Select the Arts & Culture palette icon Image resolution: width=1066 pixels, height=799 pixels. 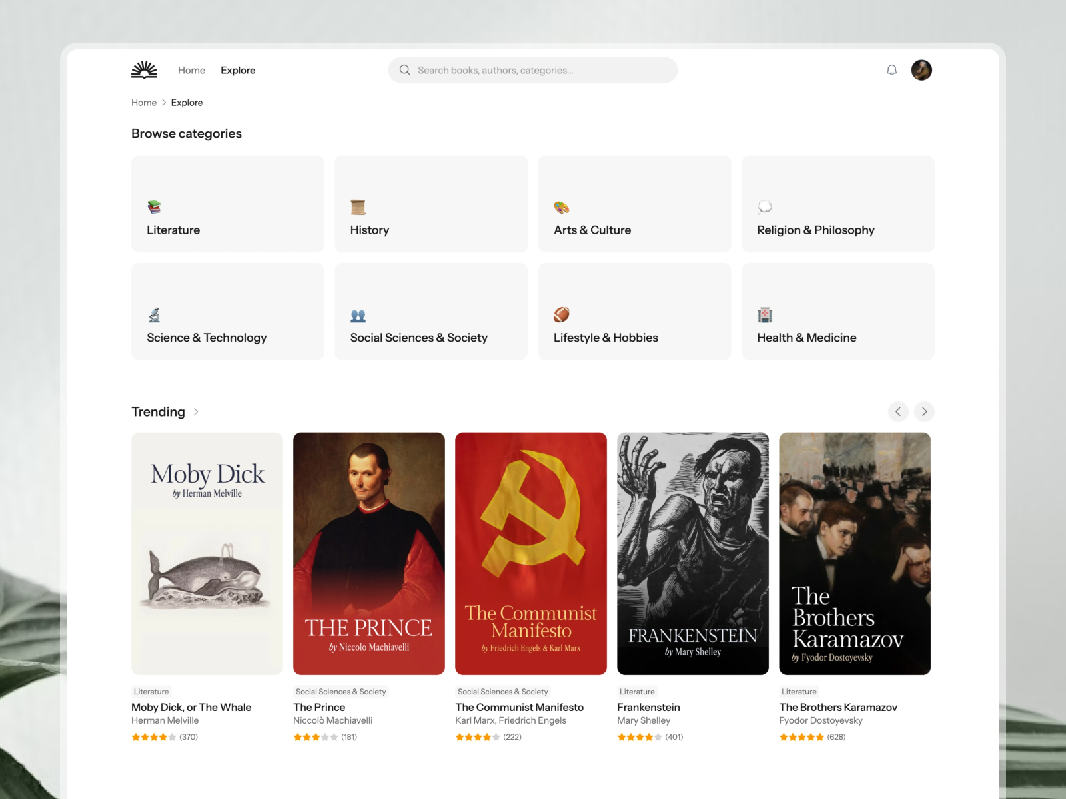(x=561, y=208)
